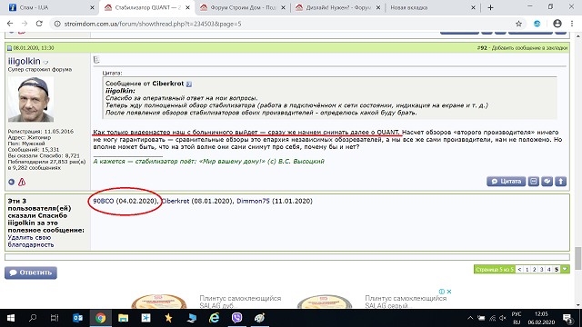This screenshot has height=327, width=582.
Task: Click the volume speaker tray icon
Action: pyautogui.click(x=503, y=318)
